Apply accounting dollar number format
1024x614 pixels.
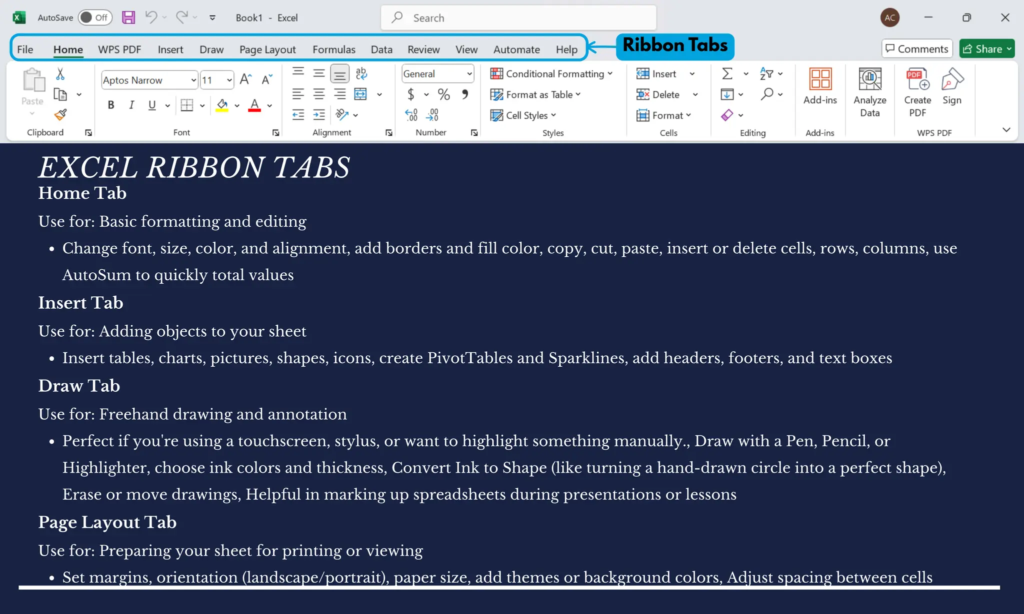410,94
